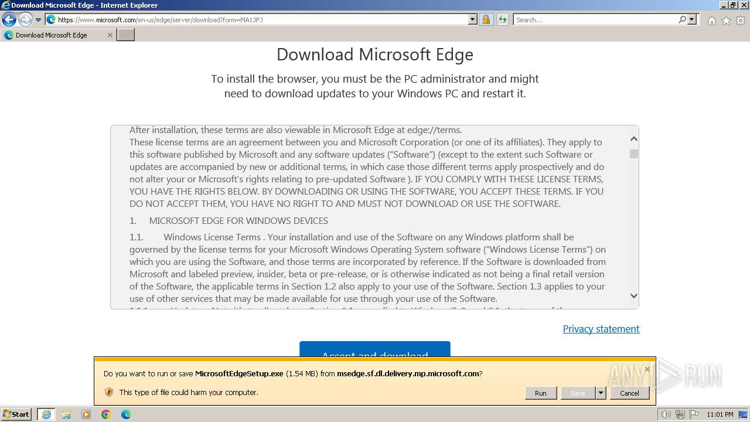Viewport: 750px width, 422px height.
Task: Click the Edge favicon on the tab
Action: [x=8, y=35]
